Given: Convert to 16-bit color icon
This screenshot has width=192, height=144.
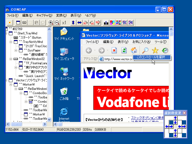Looking at the screenshot, I should [125, 22].
